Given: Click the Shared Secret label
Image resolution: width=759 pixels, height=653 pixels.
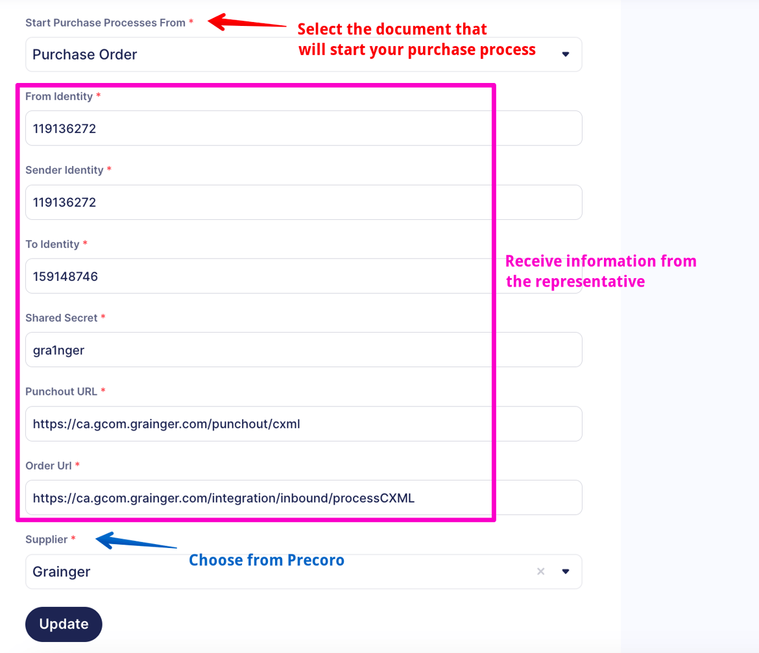Looking at the screenshot, I should (x=62, y=318).
